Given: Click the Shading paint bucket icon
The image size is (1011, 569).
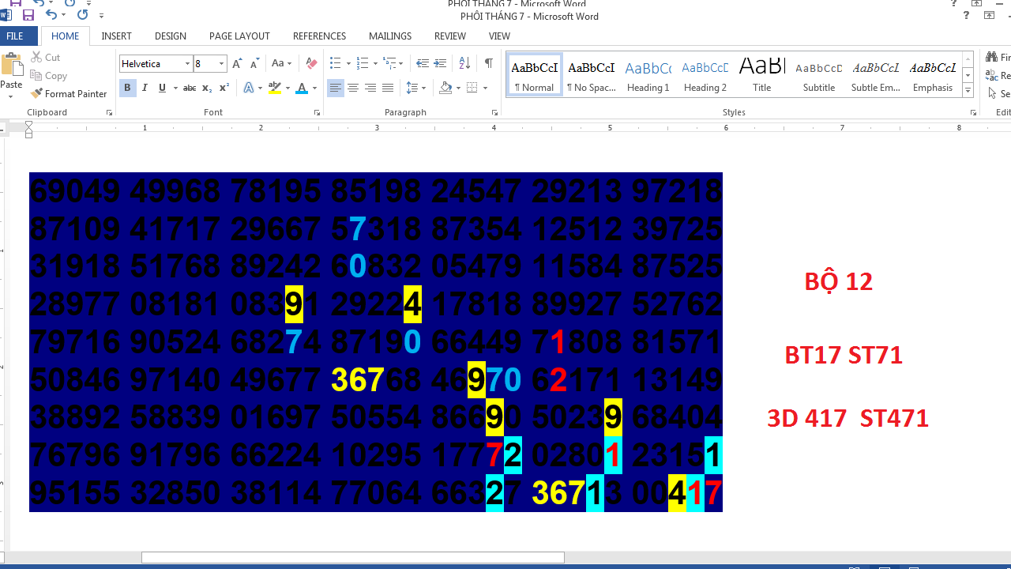Looking at the screenshot, I should click(x=445, y=88).
